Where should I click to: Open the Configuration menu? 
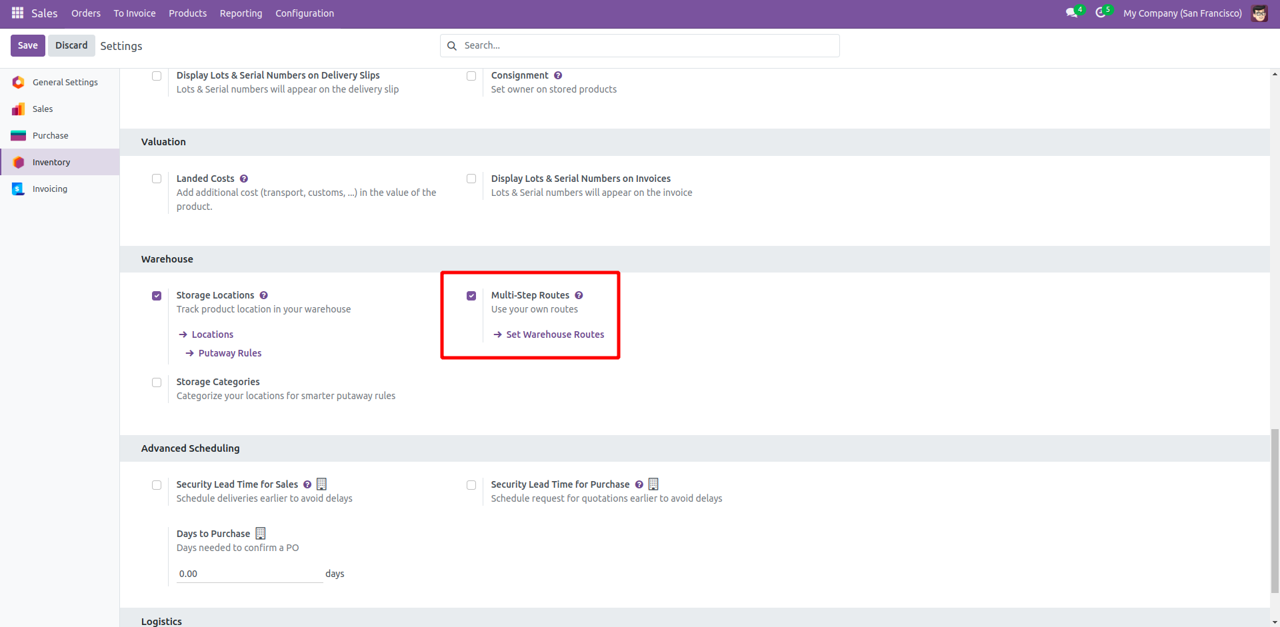tap(305, 13)
